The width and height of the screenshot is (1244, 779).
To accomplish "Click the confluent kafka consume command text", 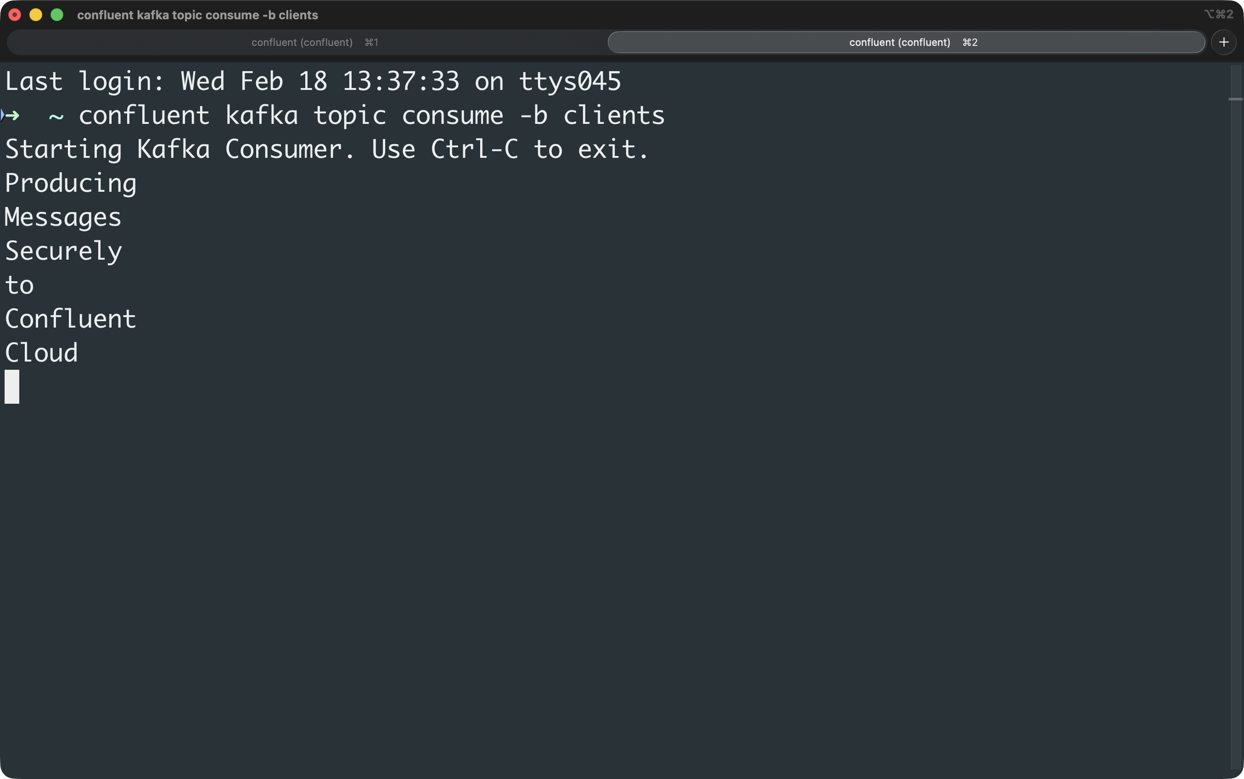I will pos(371,115).
